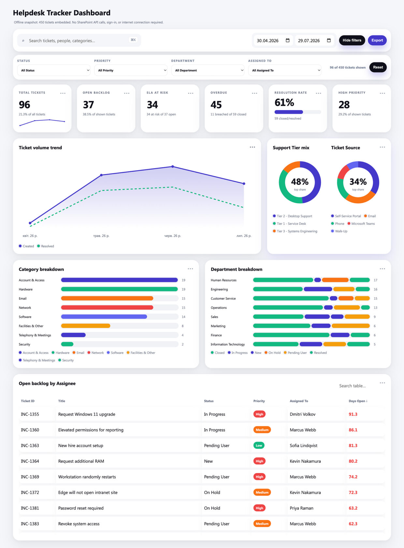Open High Priority card options menu
Image resolution: width=404 pixels, height=548 pixels.
coord(382,93)
